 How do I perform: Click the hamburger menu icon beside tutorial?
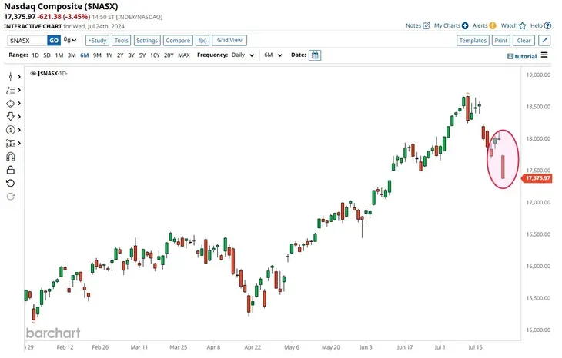coord(544,55)
